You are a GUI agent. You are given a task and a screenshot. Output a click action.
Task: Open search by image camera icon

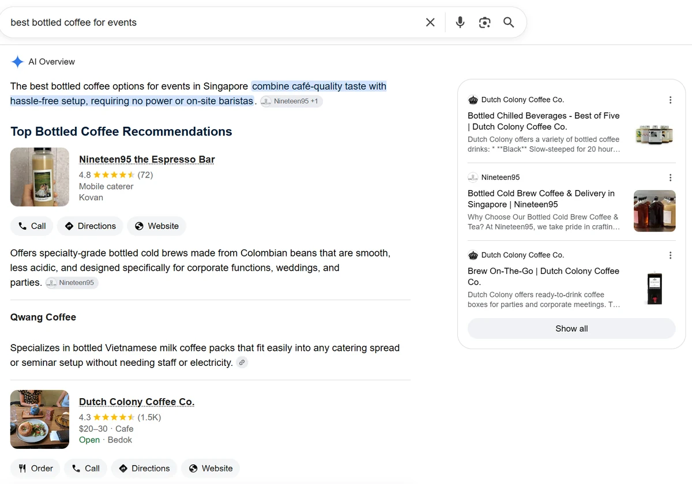(x=484, y=22)
